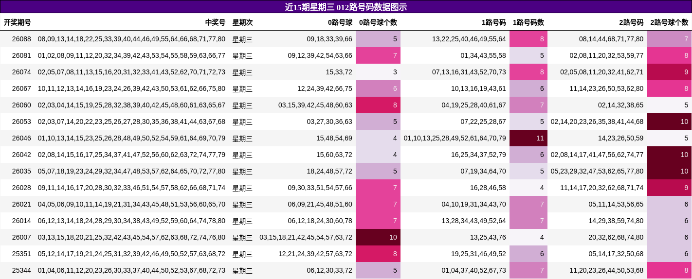Click the 2路号码 column header
The height and width of the screenshot is (279, 692).
click(631, 22)
